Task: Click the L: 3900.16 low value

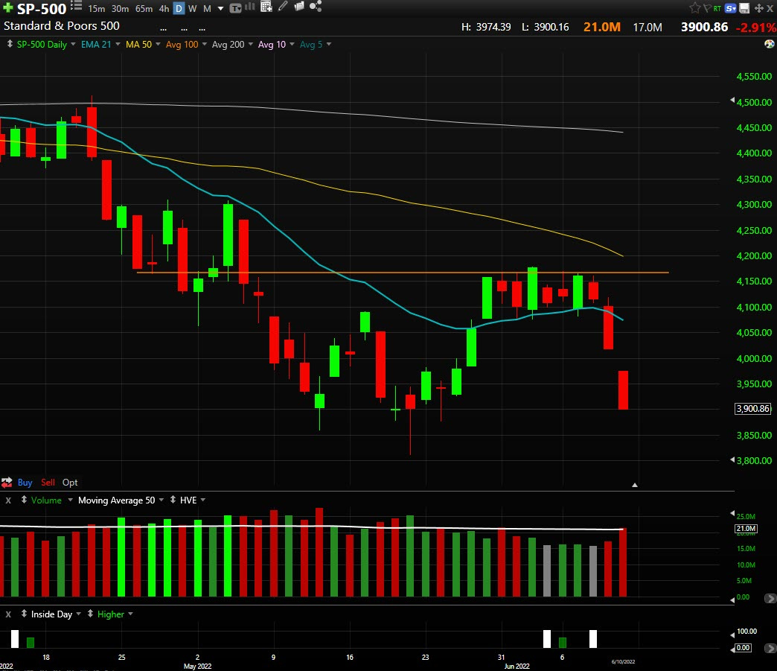Action: 545,28
